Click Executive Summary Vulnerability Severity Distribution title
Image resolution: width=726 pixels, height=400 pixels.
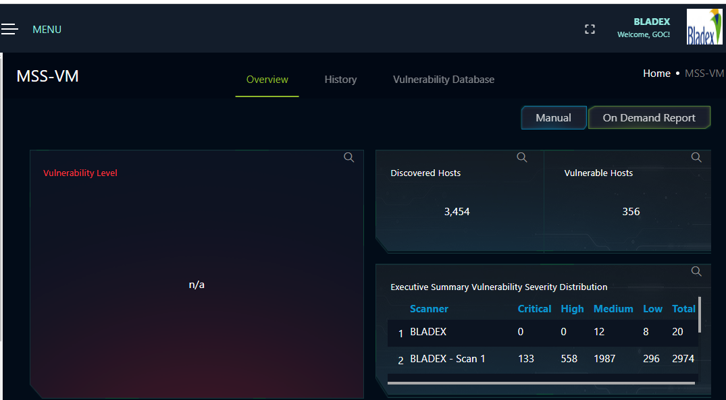(499, 287)
